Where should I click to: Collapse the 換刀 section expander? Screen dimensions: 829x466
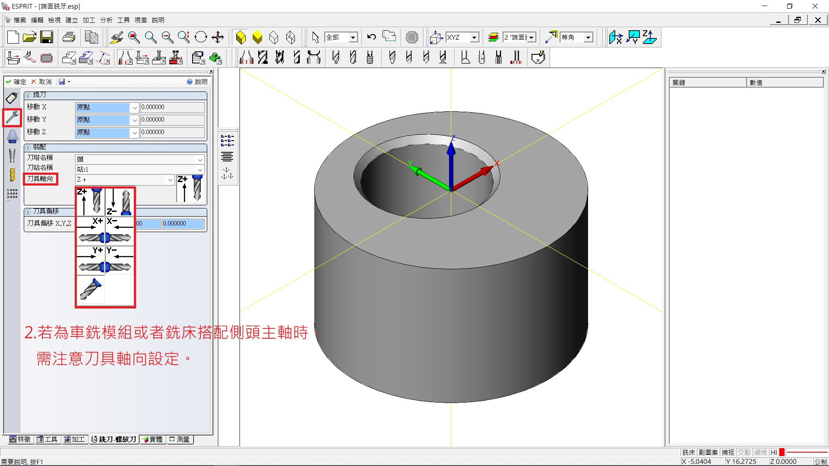point(28,95)
